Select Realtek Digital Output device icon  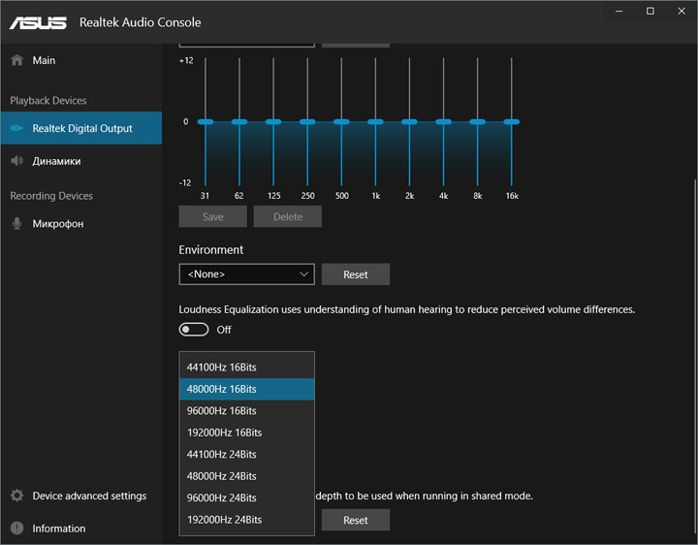tap(16, 128)
